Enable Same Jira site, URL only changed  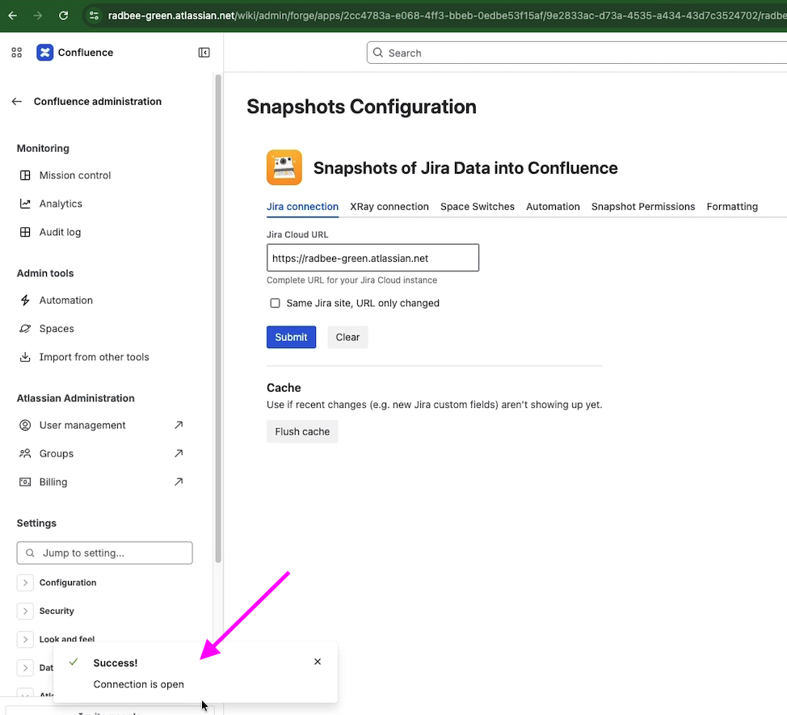275,303
